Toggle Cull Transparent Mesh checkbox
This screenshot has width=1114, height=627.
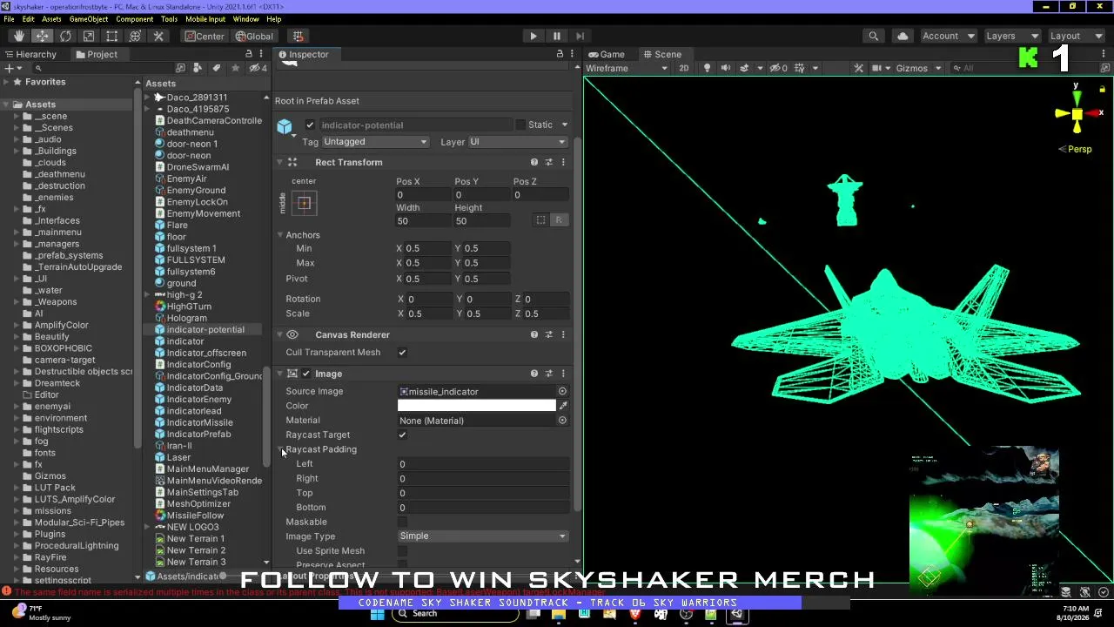click(402, 353)
